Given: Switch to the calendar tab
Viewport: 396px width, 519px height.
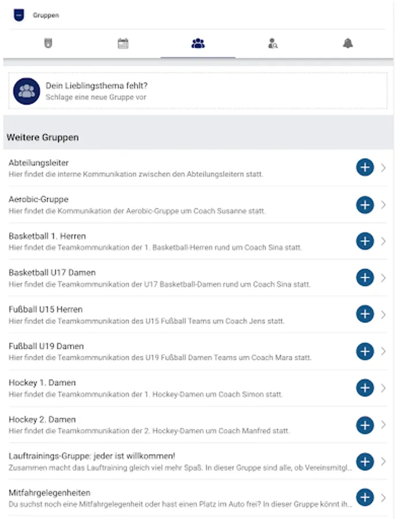Looking at the screenshot, I should (x=124, y=43).
